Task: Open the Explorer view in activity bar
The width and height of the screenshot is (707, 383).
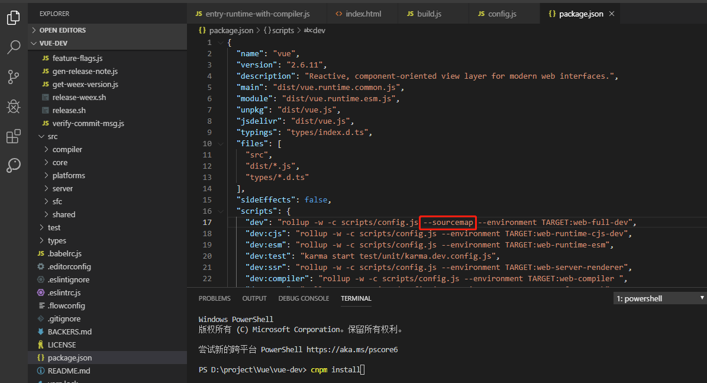Action: click(14, 18)
